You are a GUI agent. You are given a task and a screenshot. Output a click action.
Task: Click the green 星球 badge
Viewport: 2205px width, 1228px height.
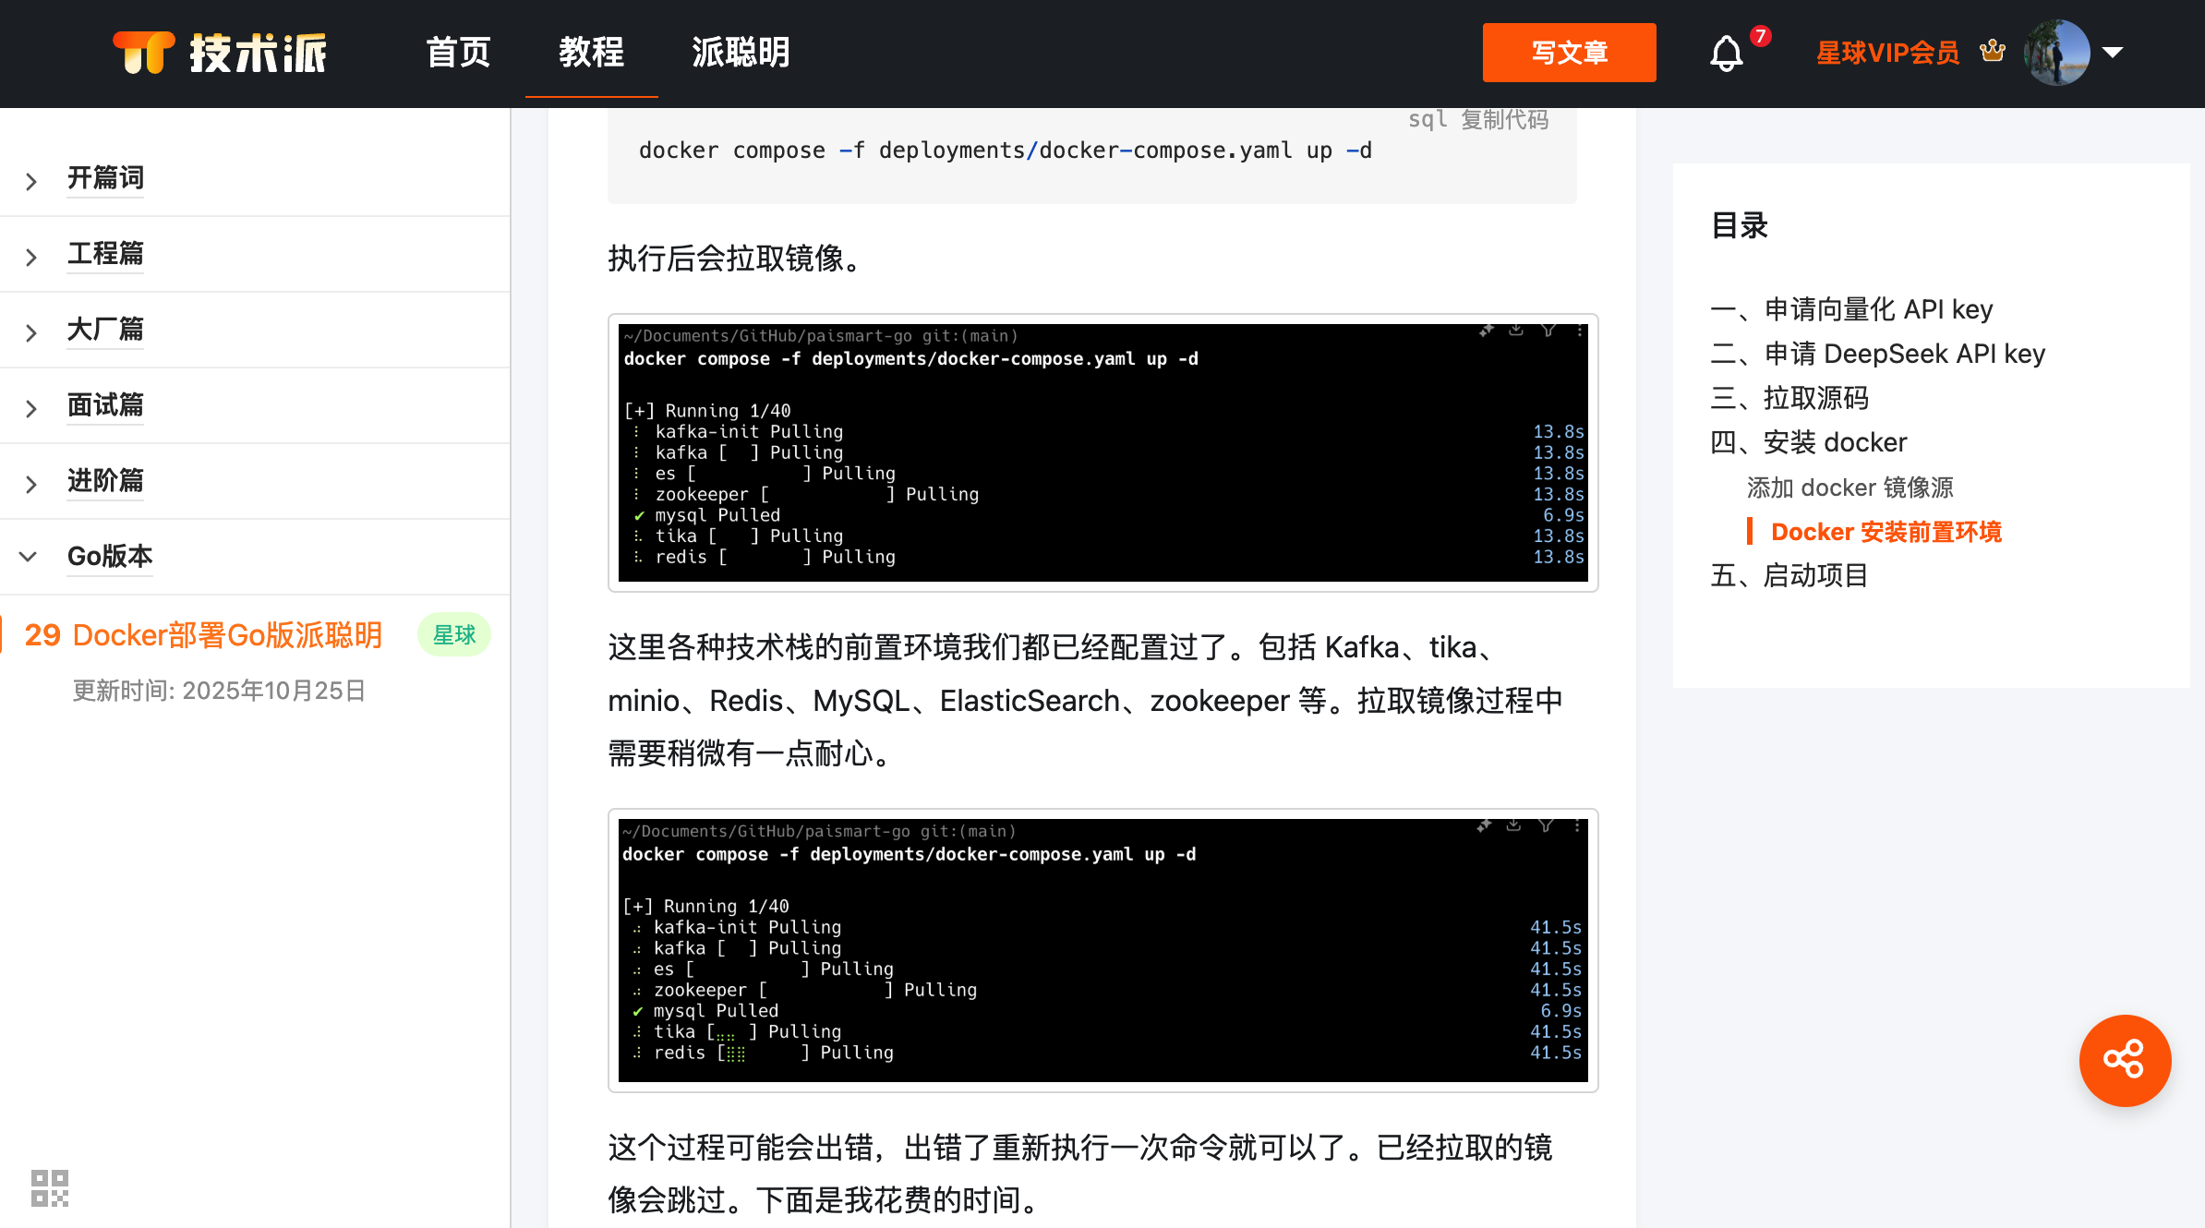454,635
